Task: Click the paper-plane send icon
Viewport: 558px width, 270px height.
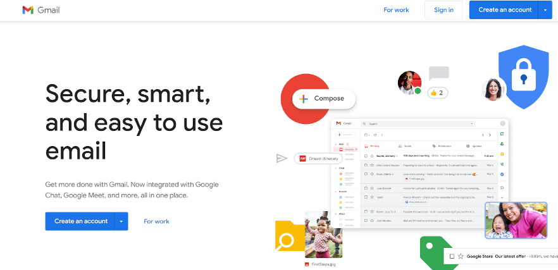Action: [x=282, y=158]
